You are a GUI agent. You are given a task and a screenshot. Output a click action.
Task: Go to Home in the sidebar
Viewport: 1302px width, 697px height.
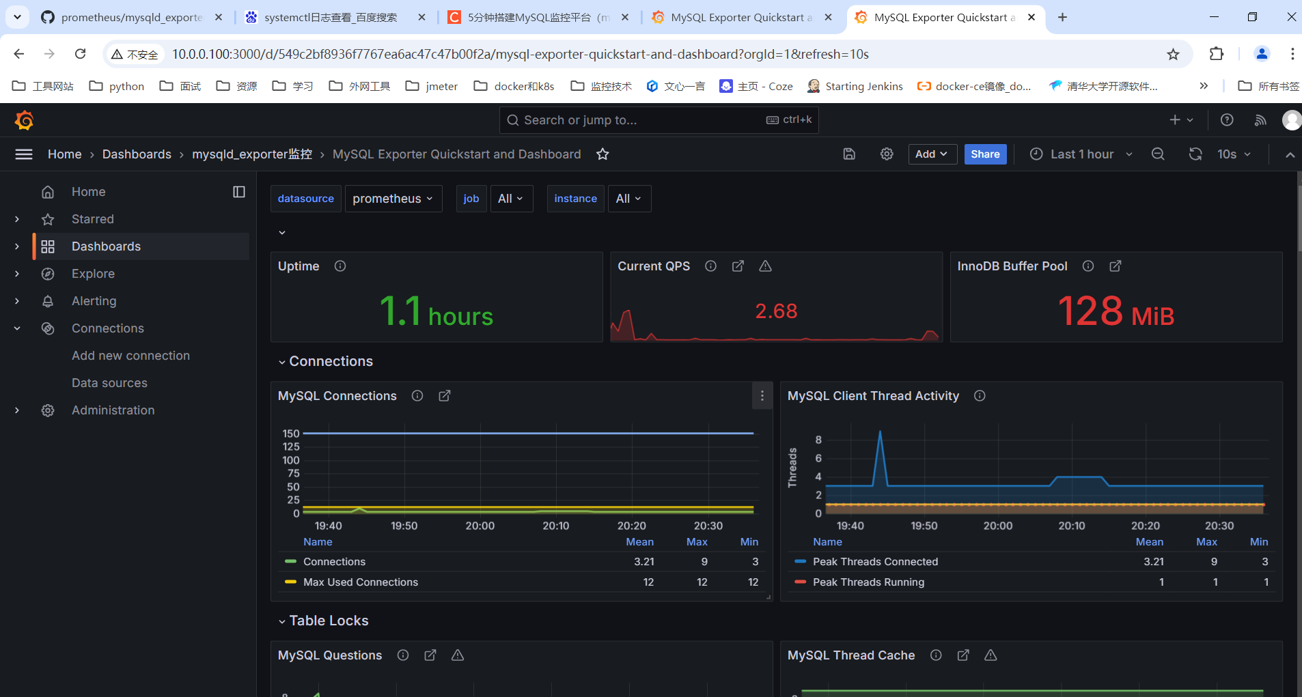tap(88, 192)
